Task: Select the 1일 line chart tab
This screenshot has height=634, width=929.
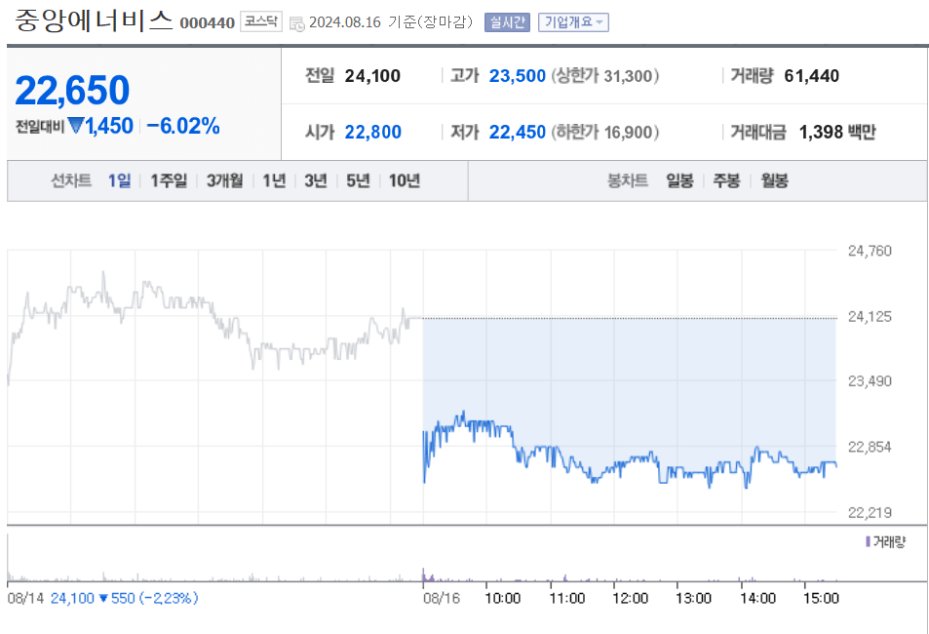Action: point(119,180)
